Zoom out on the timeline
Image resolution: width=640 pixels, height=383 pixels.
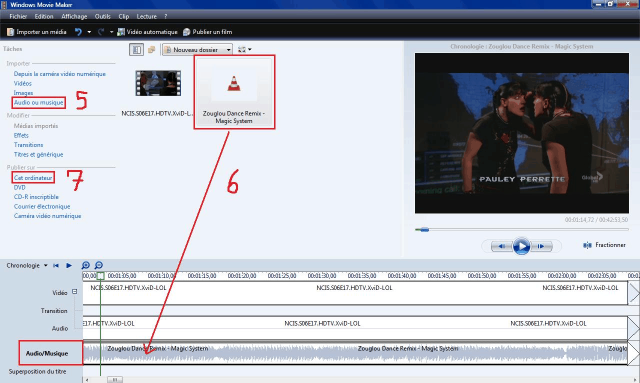(x=98, y=265)
